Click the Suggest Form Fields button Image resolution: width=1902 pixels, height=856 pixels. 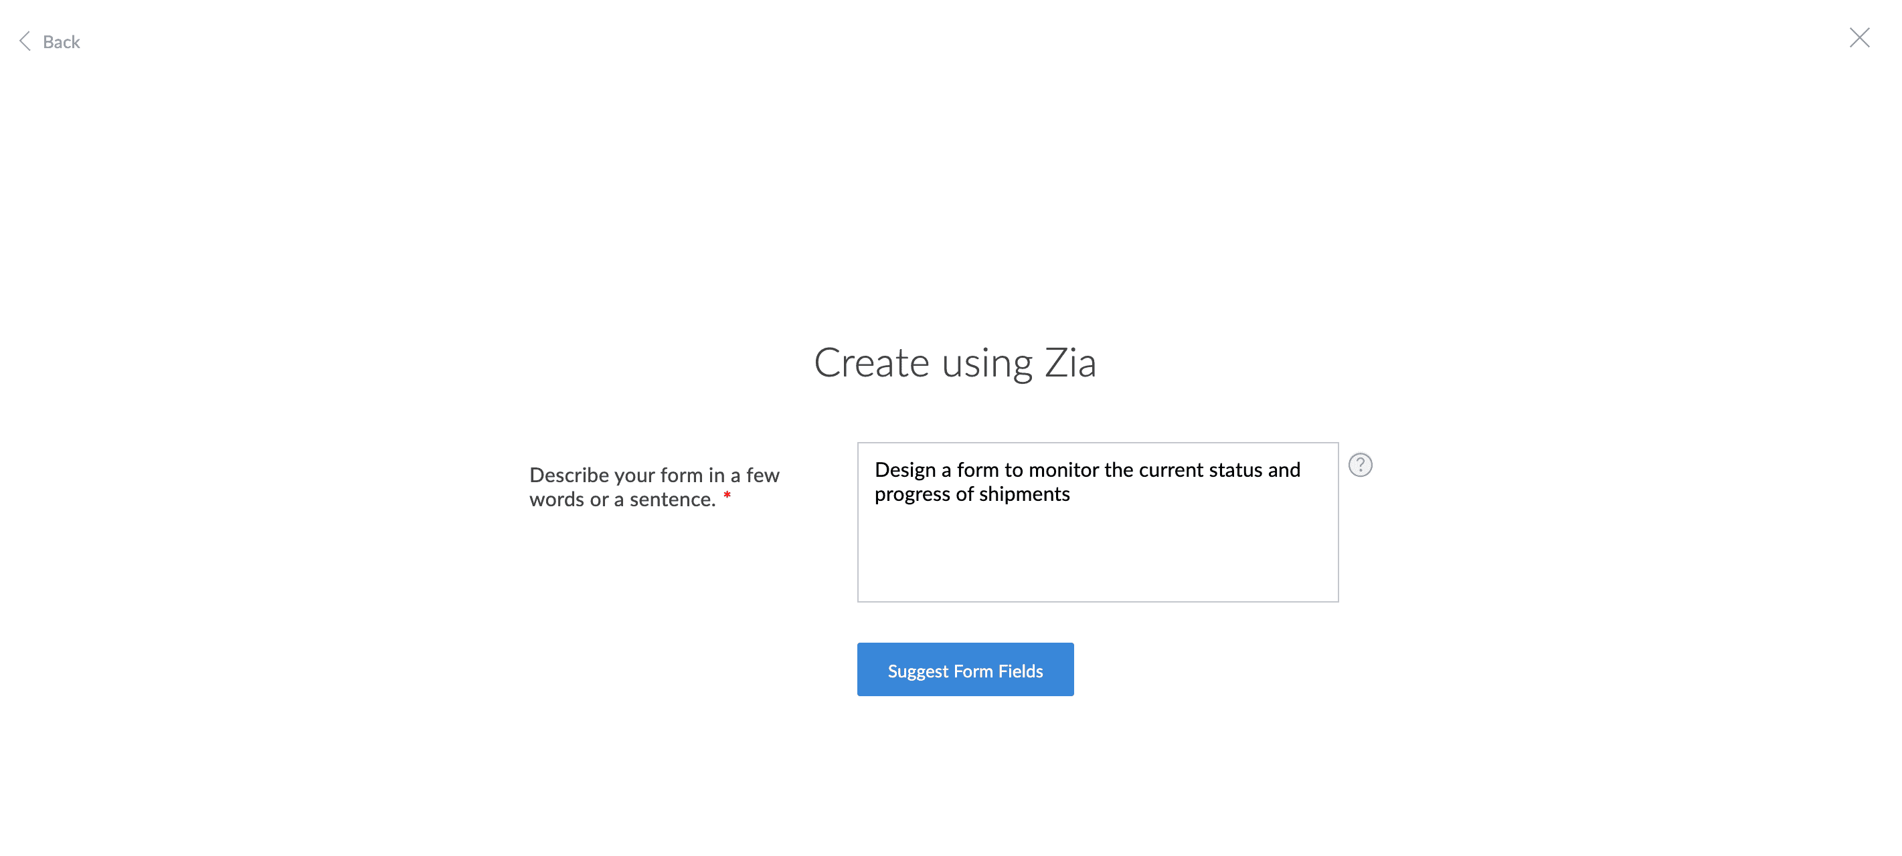tap(965, 669)
